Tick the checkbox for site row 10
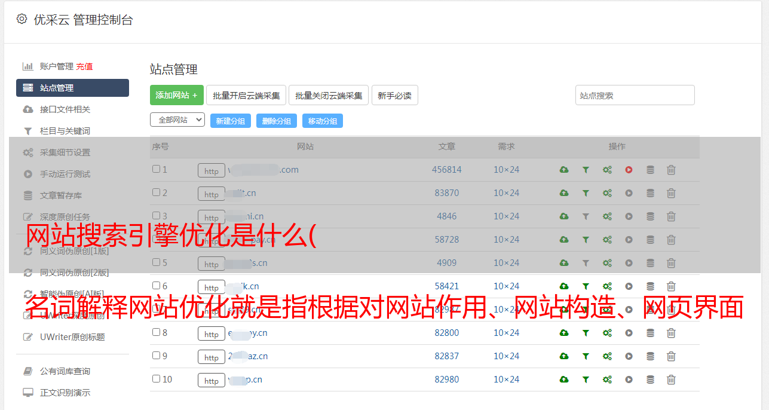 coord(156,379)
